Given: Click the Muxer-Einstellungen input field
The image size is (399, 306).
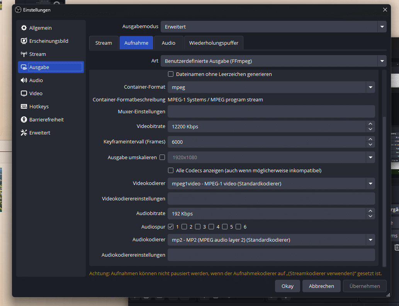Looking at the screenshot, I should click(271, 112).
